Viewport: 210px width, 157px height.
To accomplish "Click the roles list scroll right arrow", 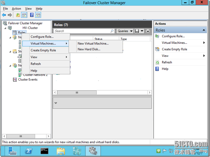I will tap(149, 92).
